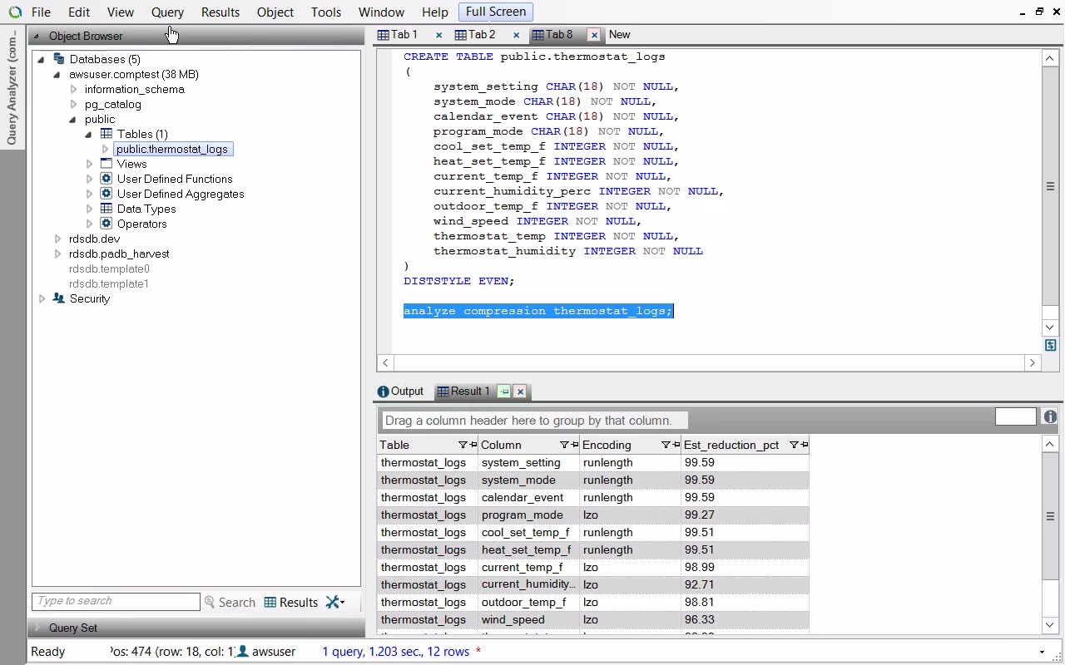Image resolution: width=1065 pixels, height=665 pixels.
Task: Expand the rdsdb.dev database node
Action: tap(57, 239)
